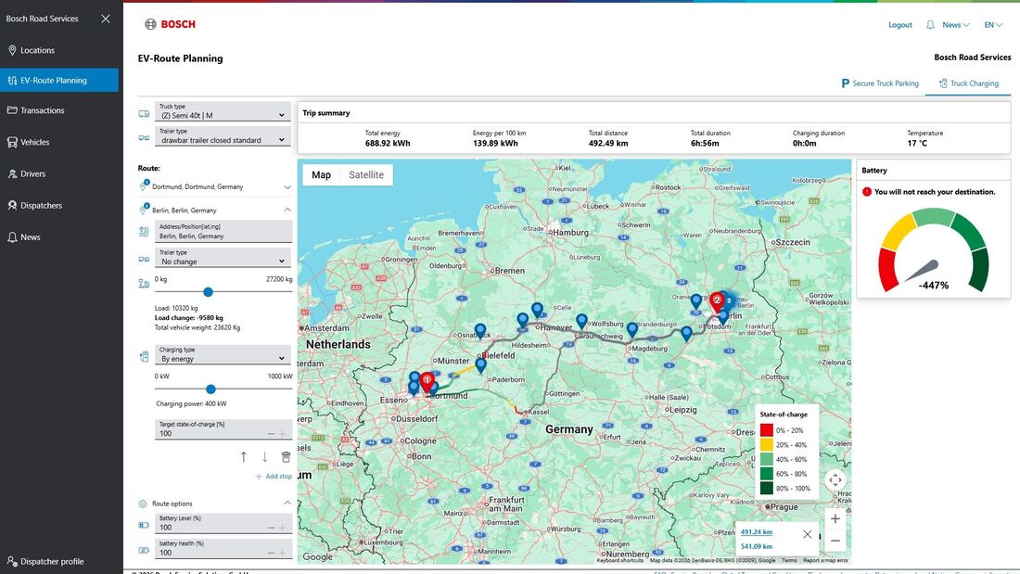Image resolution: width=1020 pixels, height=574 pixels.
Task: Open Report a map error link
Action: [x=825, y=560]
